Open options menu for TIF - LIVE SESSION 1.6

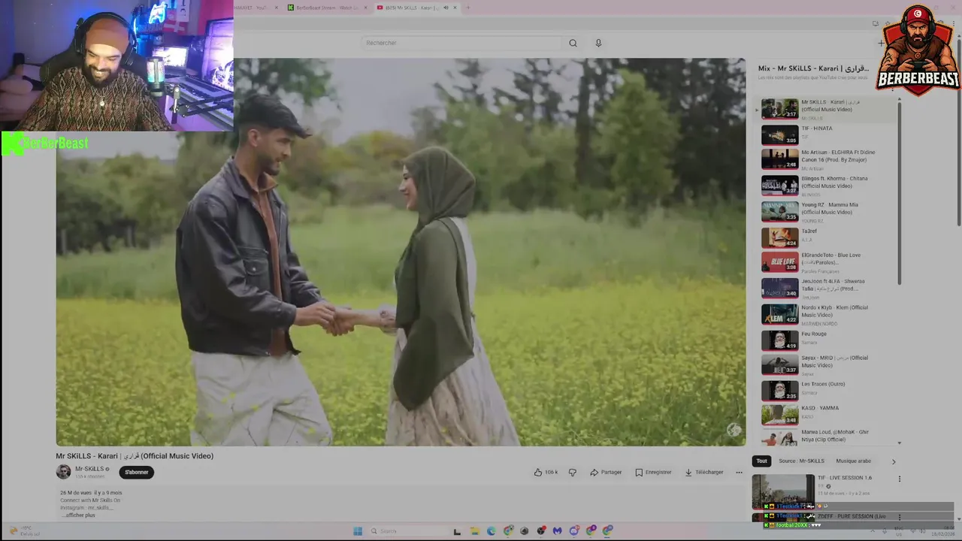[x=899, y=479]
